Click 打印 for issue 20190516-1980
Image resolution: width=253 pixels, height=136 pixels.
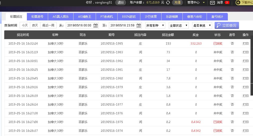[246, 78]
